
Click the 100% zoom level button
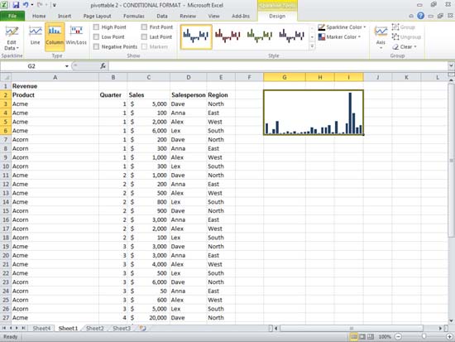[385, 337]
